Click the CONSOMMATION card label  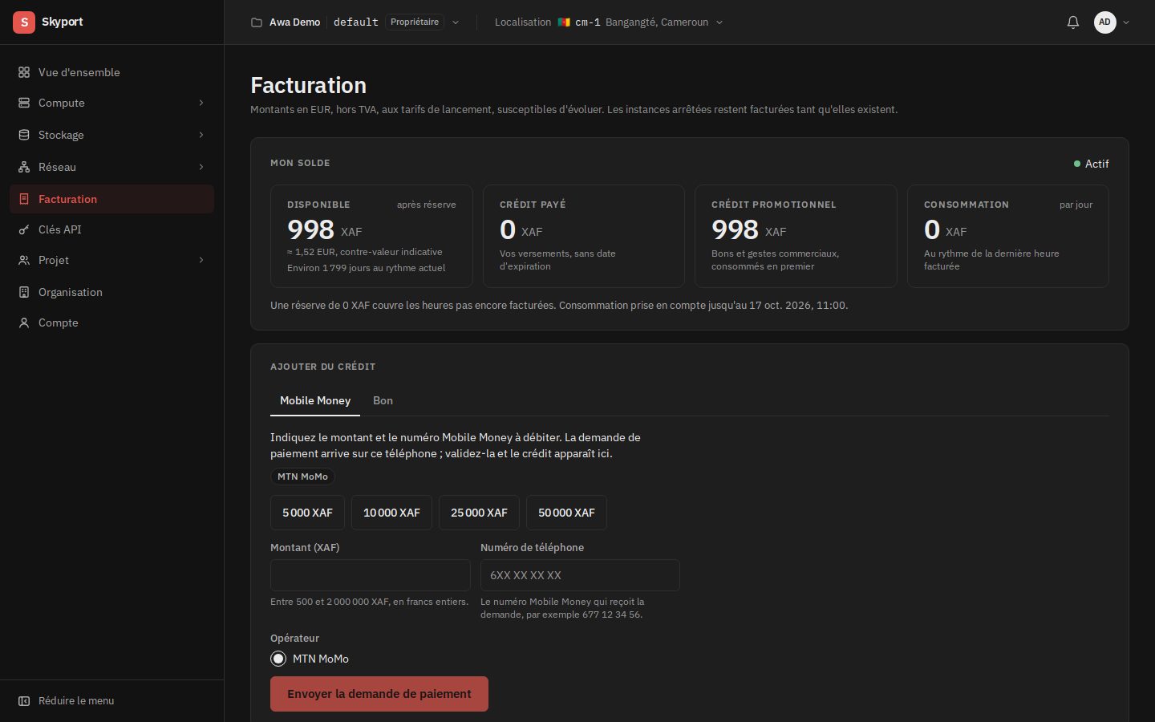tap(967, 205)
